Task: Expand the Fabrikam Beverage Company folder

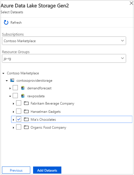Action: [x=14, y=104]
